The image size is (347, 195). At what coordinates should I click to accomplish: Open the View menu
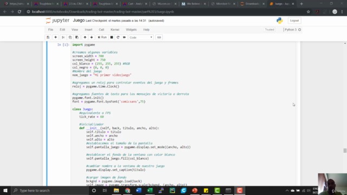[x=75, y=30]
